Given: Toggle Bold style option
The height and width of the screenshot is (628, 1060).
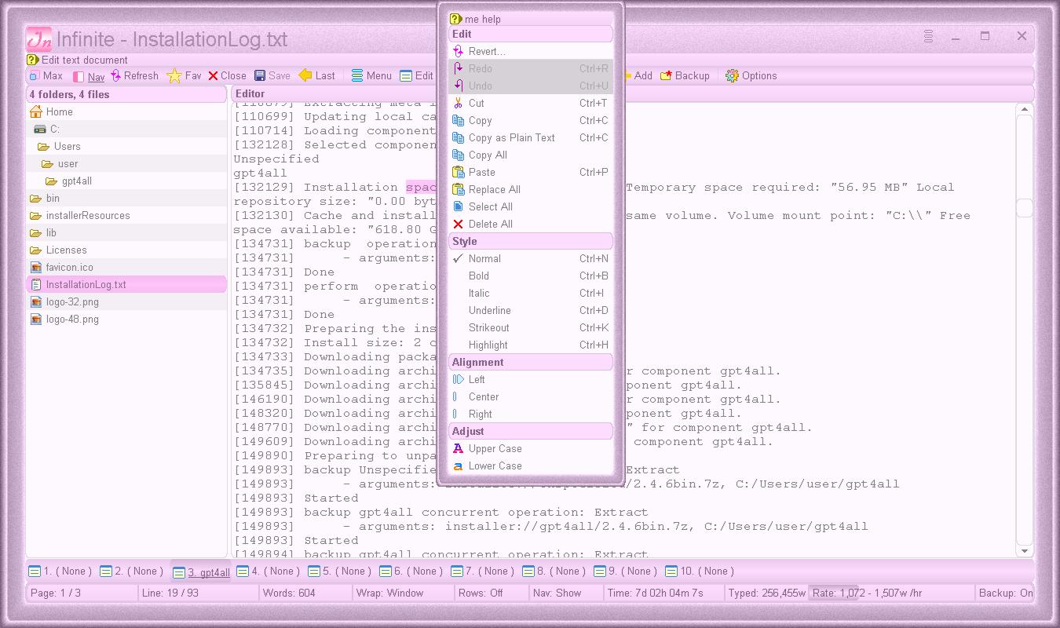Looking at the screenshot, I should click(x=531, y=276).
